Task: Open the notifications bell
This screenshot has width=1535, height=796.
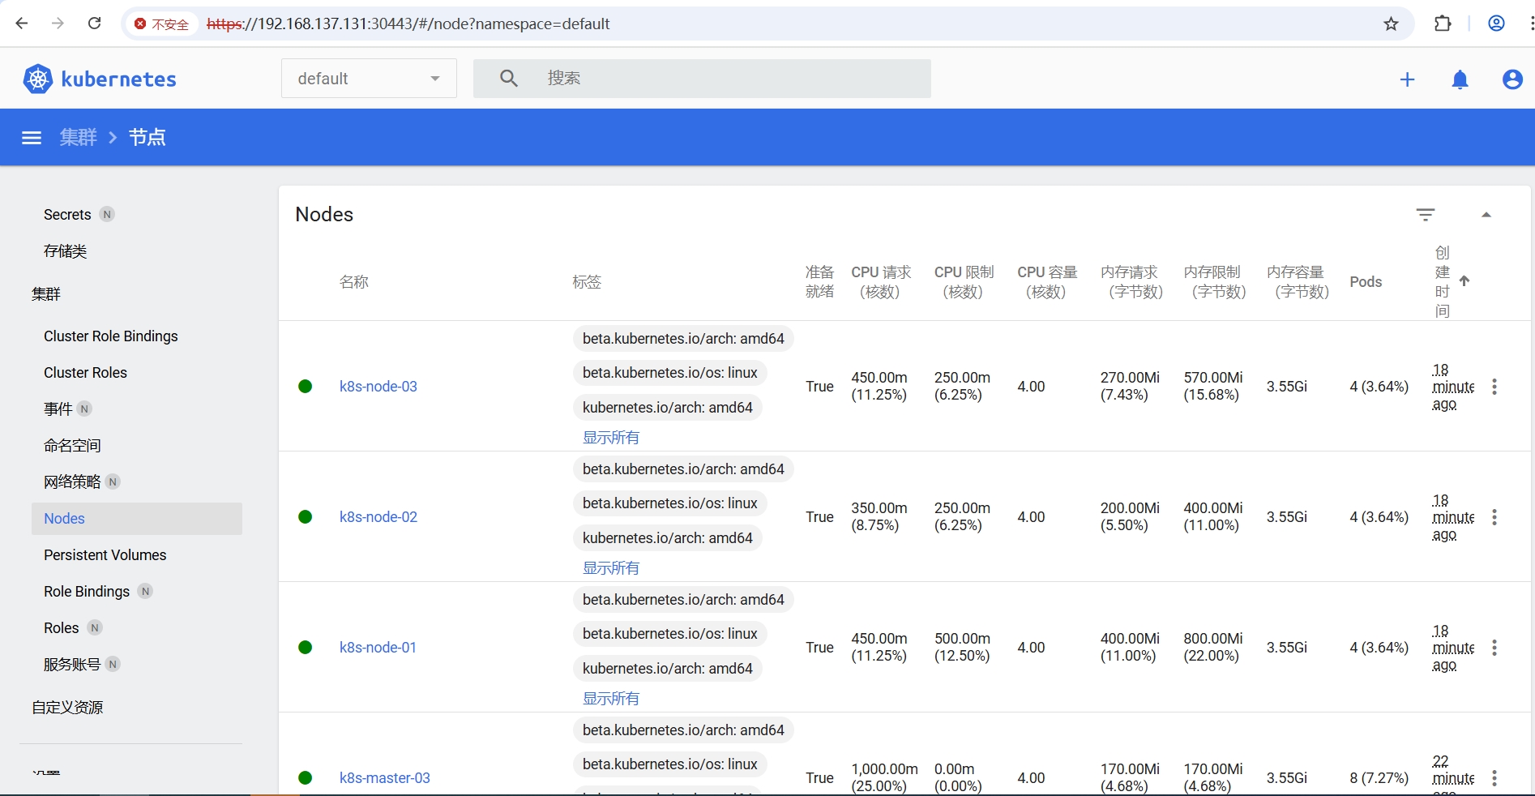Action: click(x=1460, y=79)
